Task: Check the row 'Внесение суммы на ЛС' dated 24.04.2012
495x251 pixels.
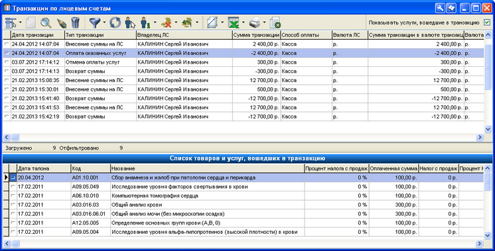Action: (7, 44)
